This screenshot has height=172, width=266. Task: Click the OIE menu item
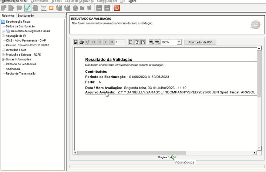pos(123,1)
